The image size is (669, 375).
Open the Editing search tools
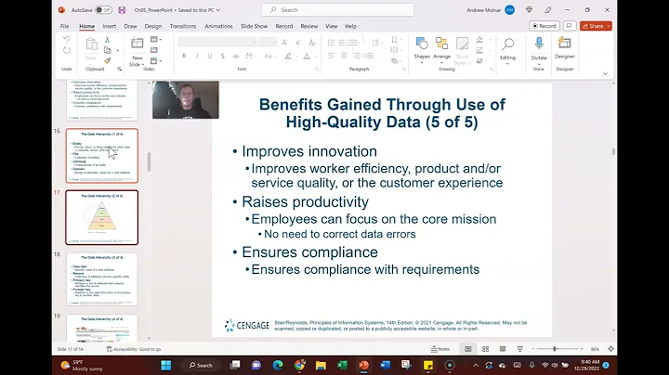pyautogui.click(x=507, y=50)
